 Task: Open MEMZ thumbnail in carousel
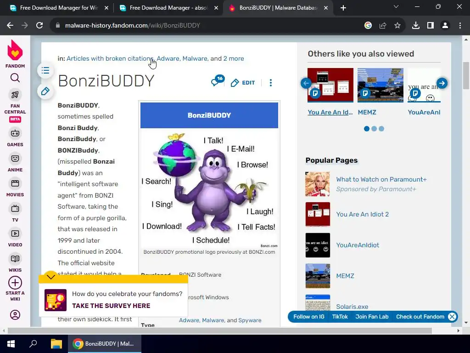point(380,85)
